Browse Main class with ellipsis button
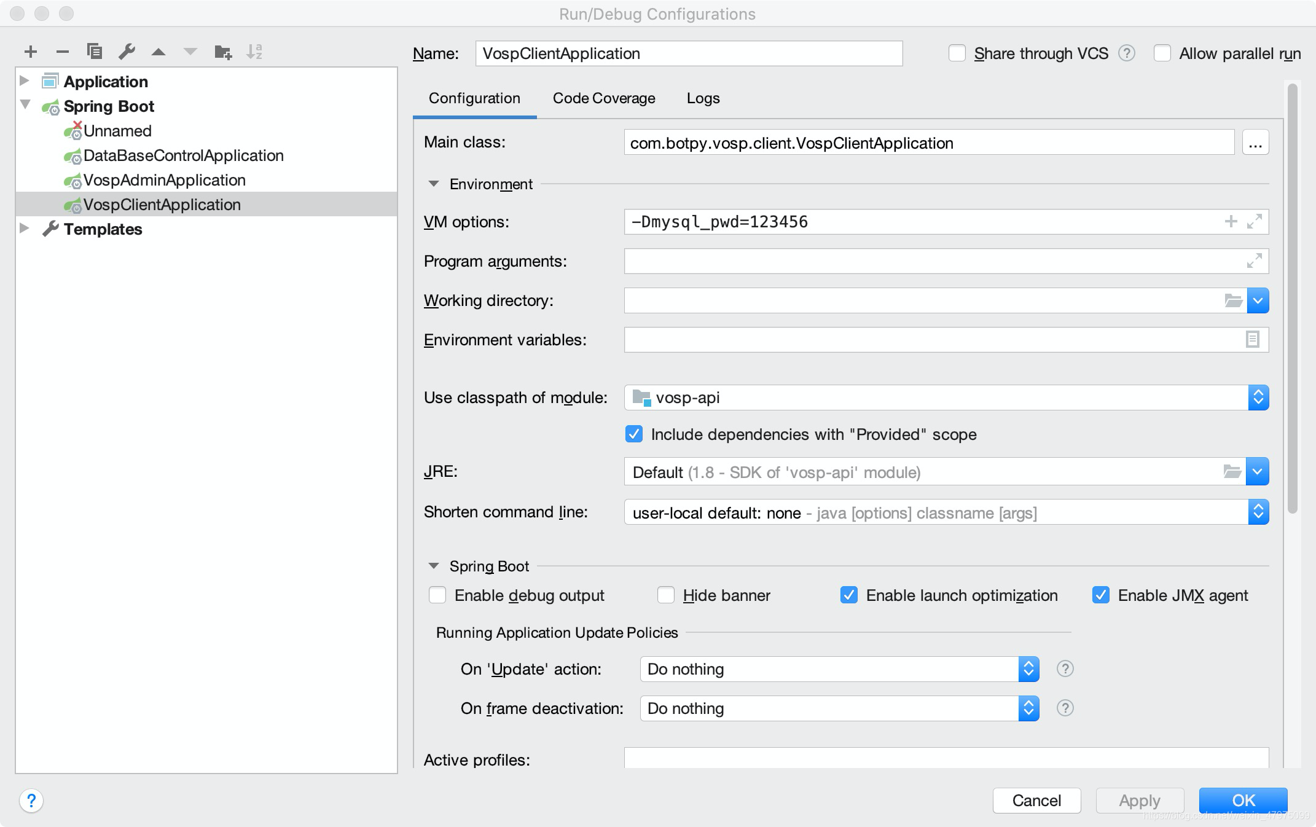This screenshot has height=827, width=1316. click(x=1255, y=143)
